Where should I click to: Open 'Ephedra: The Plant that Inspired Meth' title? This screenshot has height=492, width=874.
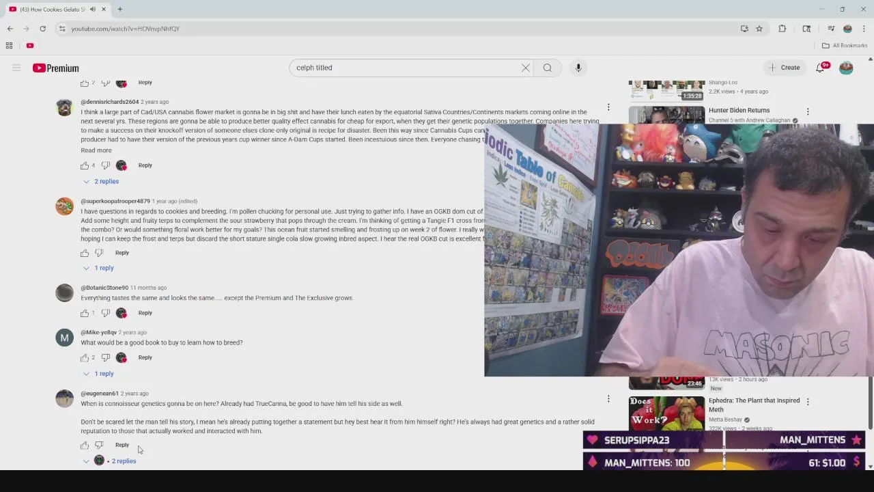click(754, 405)
